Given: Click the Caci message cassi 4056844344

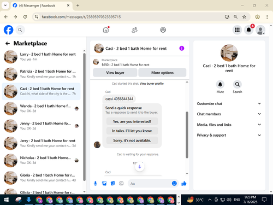Looking at the screenshot, I should click(119, 99).
